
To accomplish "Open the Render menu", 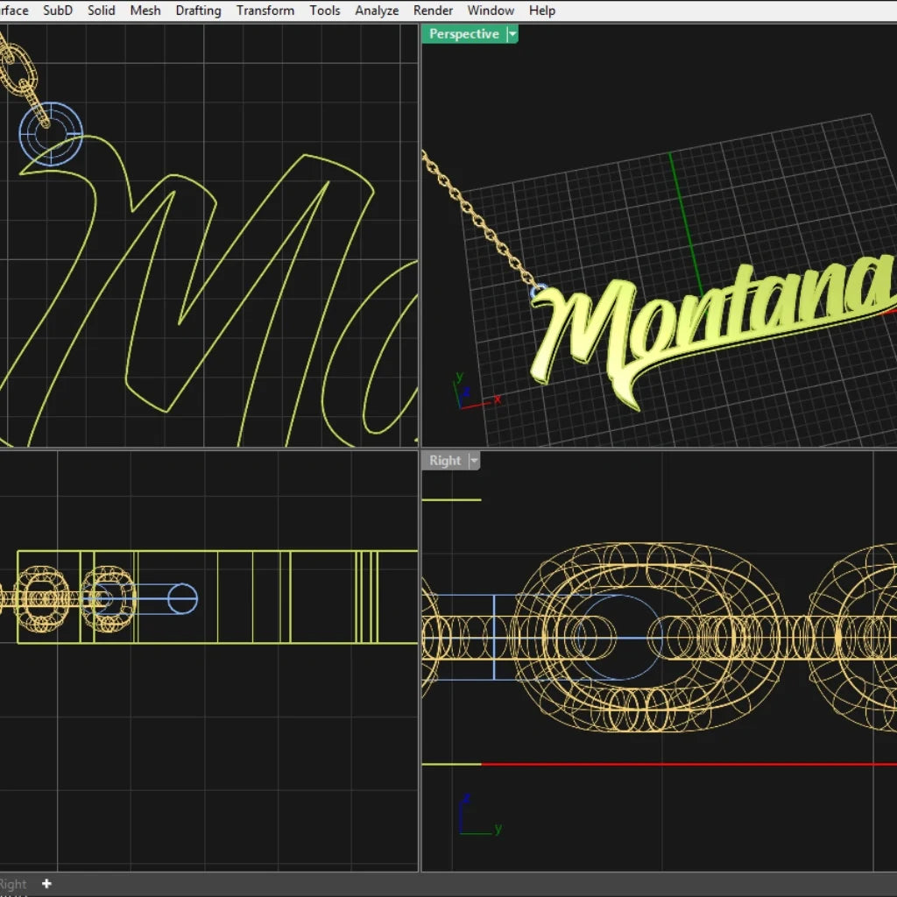I will (433, 11).
